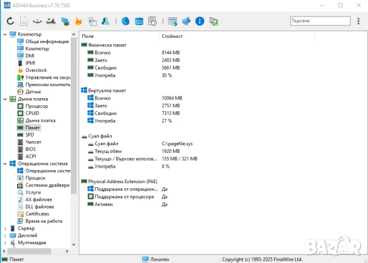
Task: Click the blue globe toolbar icon
Action: (125, 21)
